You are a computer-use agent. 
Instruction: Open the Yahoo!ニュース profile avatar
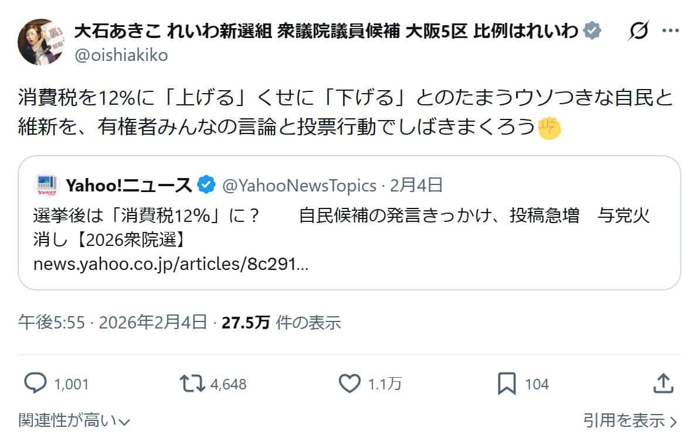47,183
